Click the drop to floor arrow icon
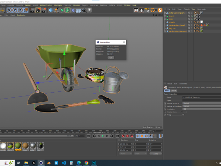Image resolution: width=221 pixels, height=166 pixels. point(141,10)
